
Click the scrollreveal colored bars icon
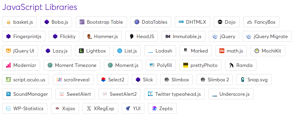pos(59,80)
